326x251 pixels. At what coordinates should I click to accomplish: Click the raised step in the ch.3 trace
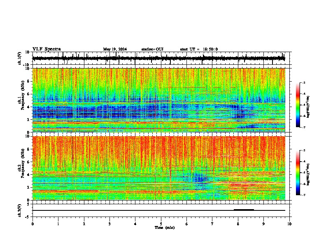[244, 210]
